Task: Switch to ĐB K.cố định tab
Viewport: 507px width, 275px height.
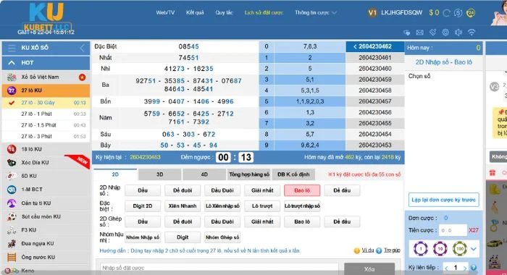Action: pyautogui.click(x=293, y=174)
